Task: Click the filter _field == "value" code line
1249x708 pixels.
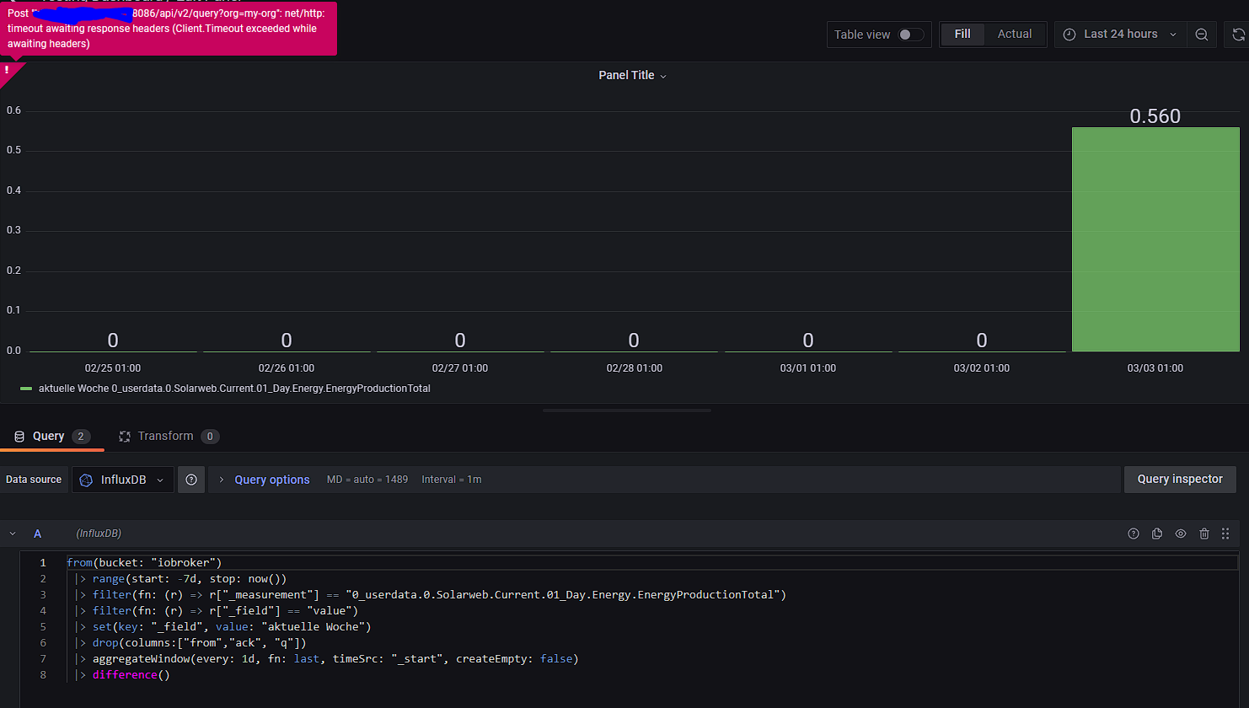Action: point(216,610)
